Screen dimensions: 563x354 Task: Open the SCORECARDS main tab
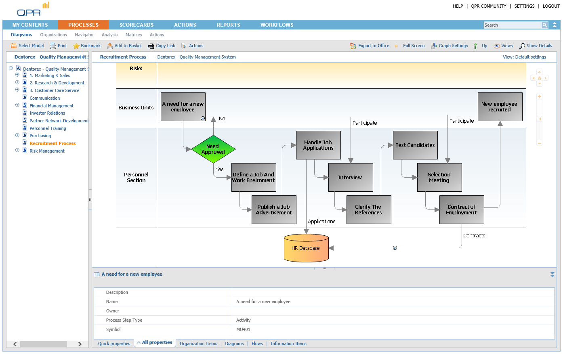(137, 25)
